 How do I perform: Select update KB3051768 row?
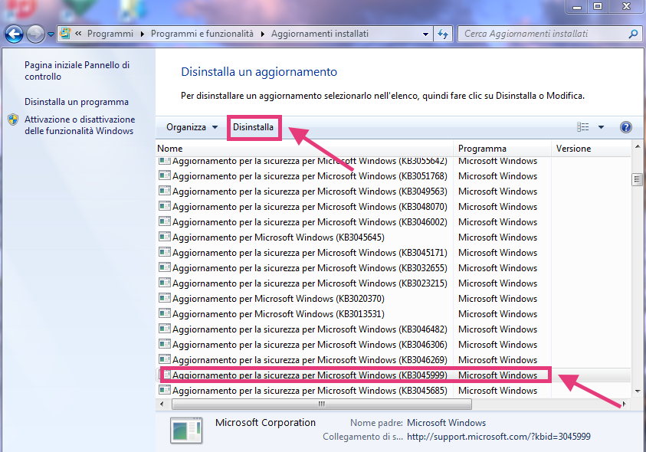point(393,176)
